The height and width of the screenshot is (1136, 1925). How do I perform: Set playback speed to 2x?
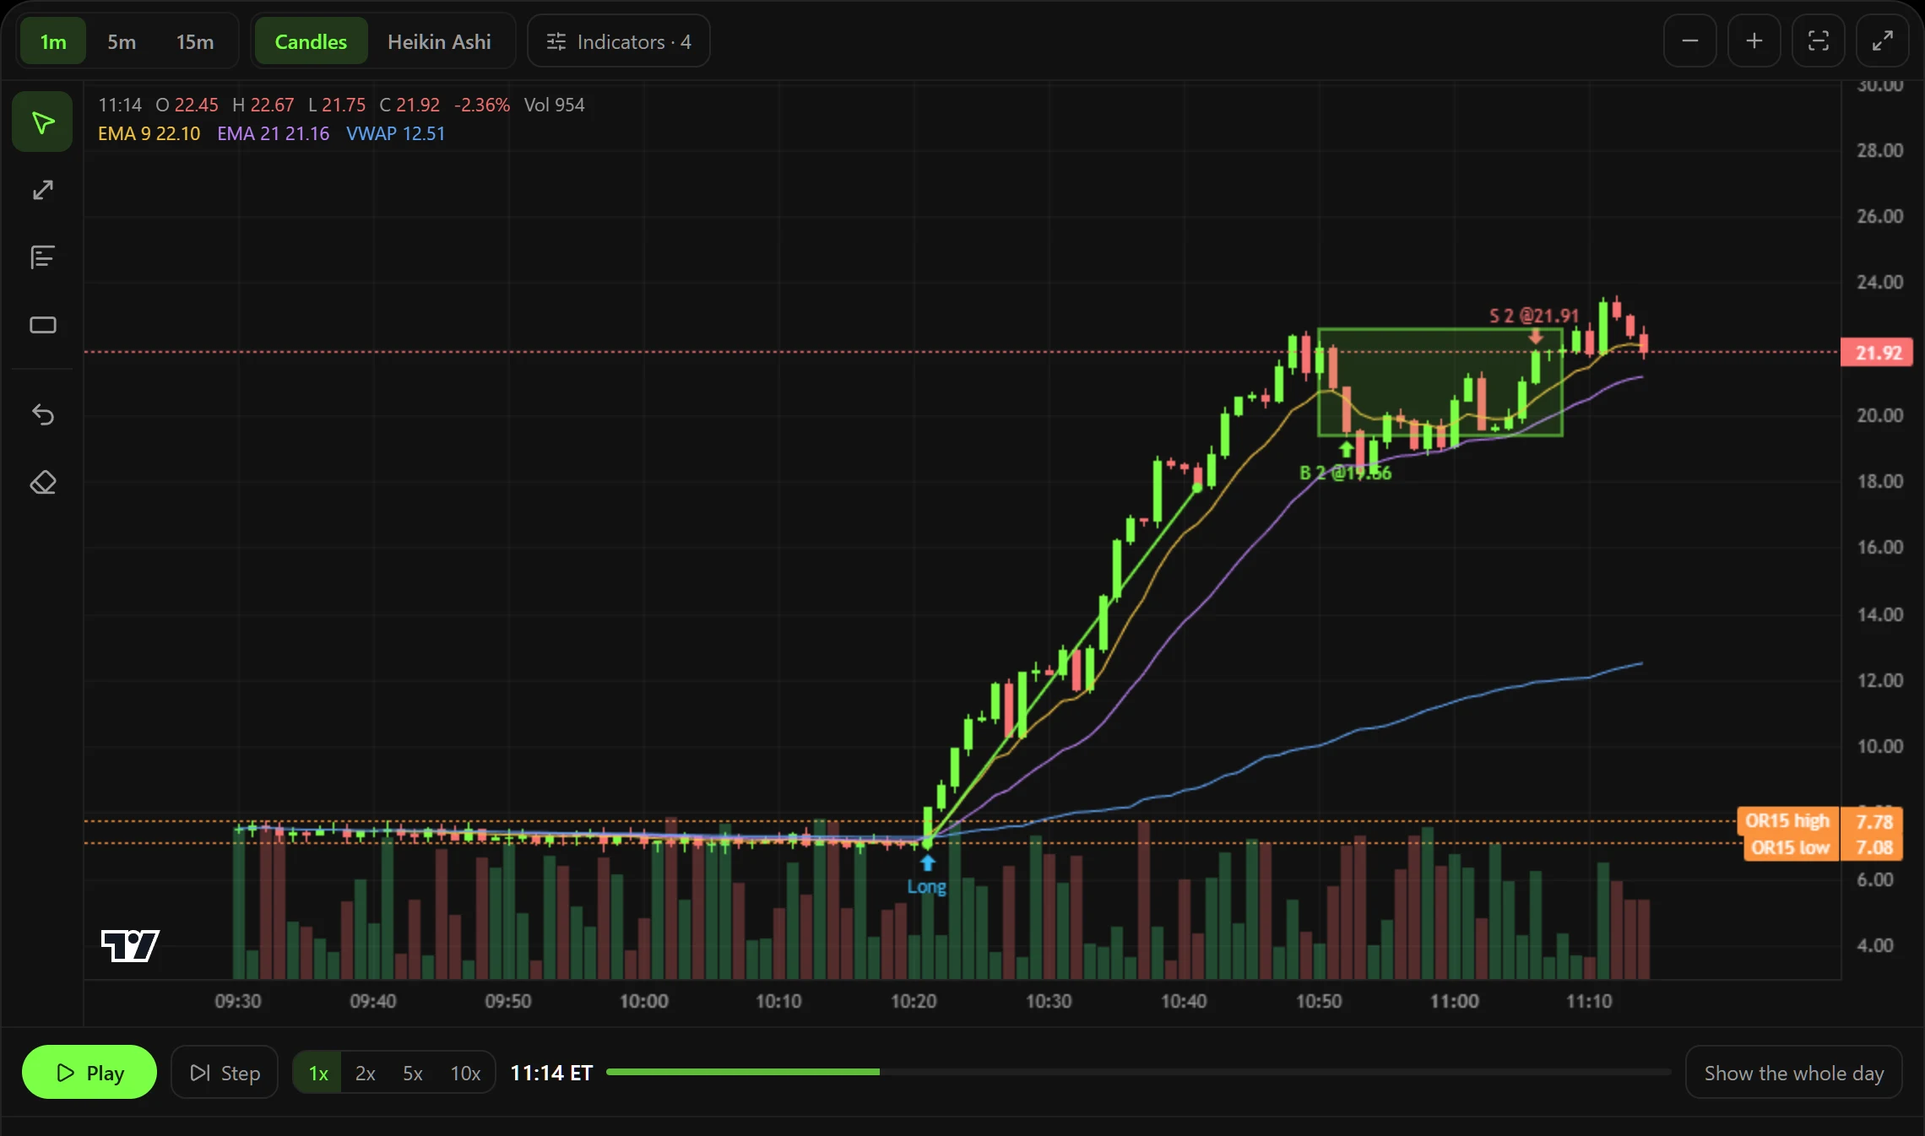click(365, 1073)
